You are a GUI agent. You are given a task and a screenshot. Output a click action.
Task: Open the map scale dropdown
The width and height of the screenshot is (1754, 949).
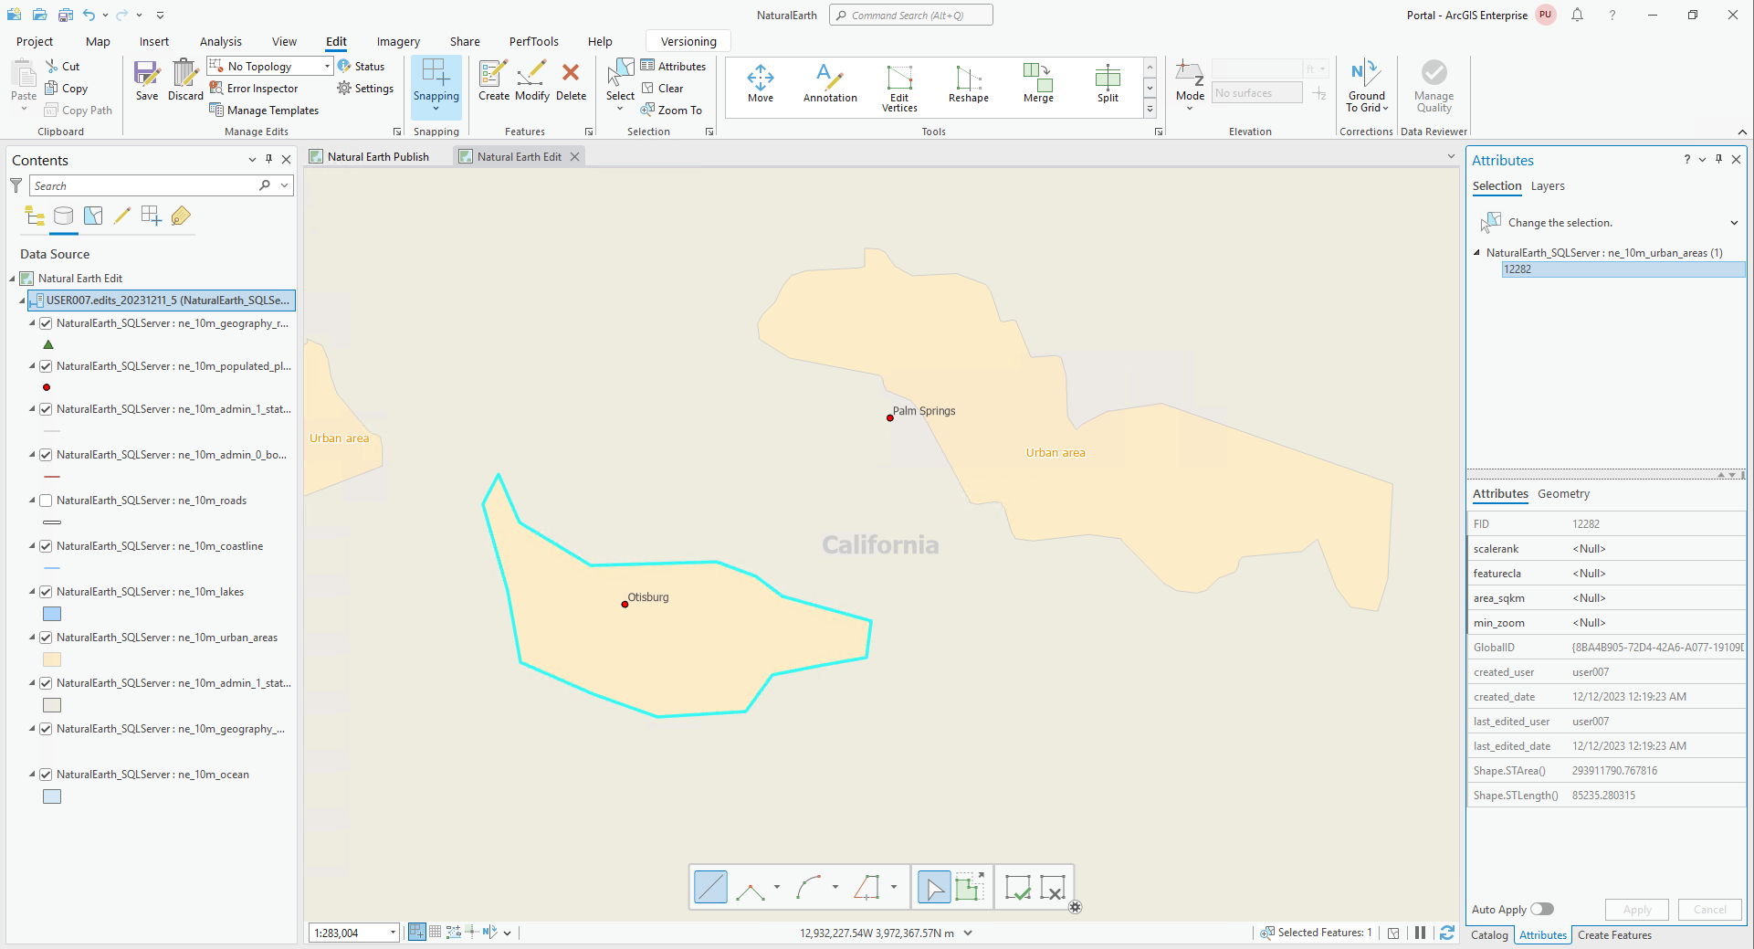coord(393,933)
